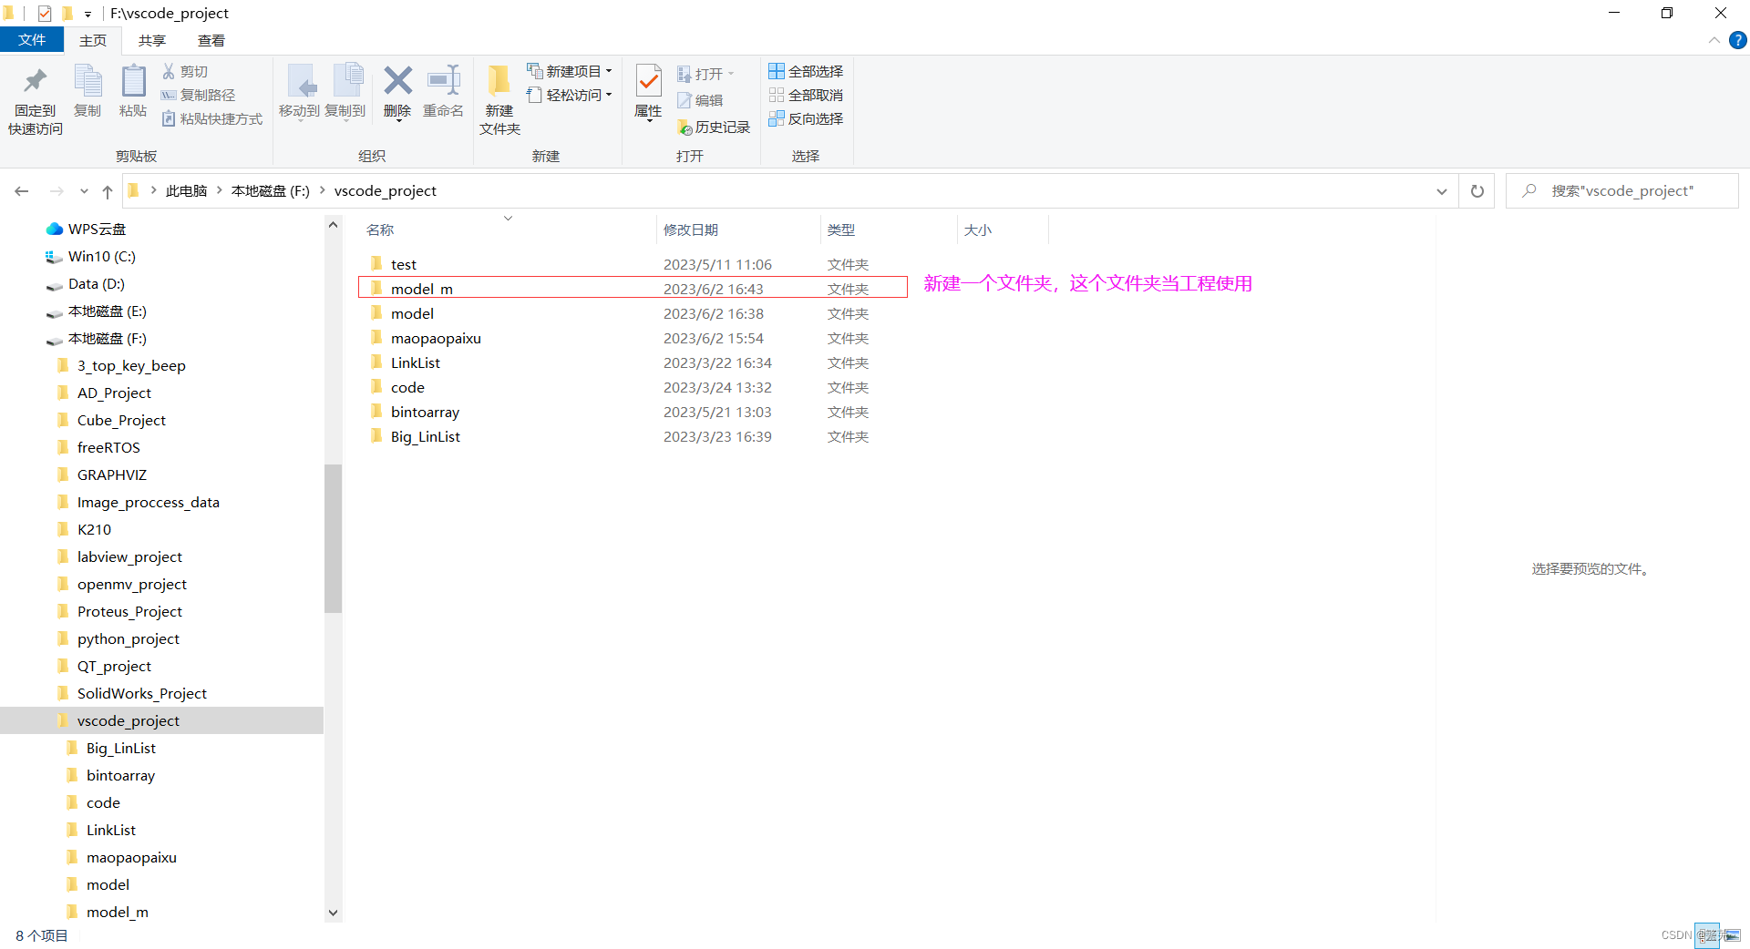Switch to 共享 (Share) tab

[152, 40]
